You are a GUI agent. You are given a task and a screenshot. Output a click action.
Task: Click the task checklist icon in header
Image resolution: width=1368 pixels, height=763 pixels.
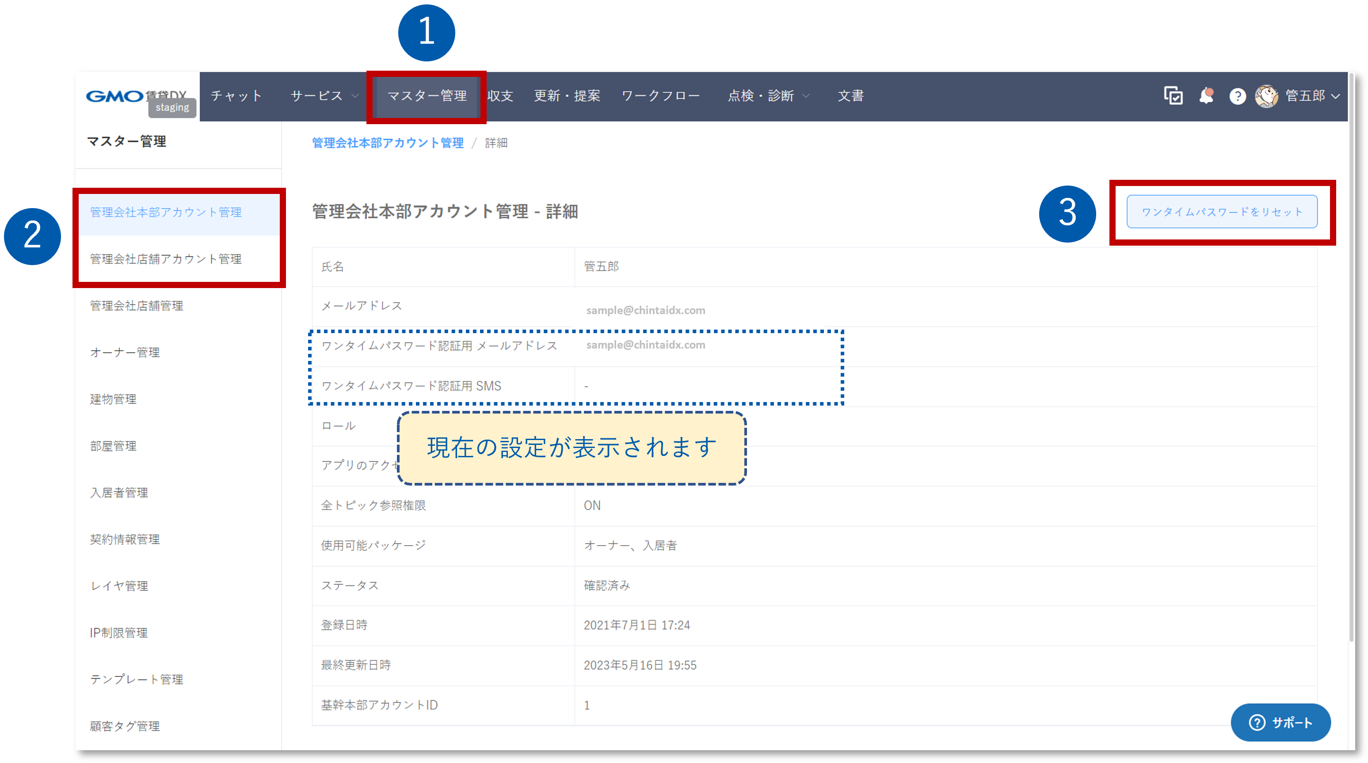pyautogui.click(x=1173, y=95)
